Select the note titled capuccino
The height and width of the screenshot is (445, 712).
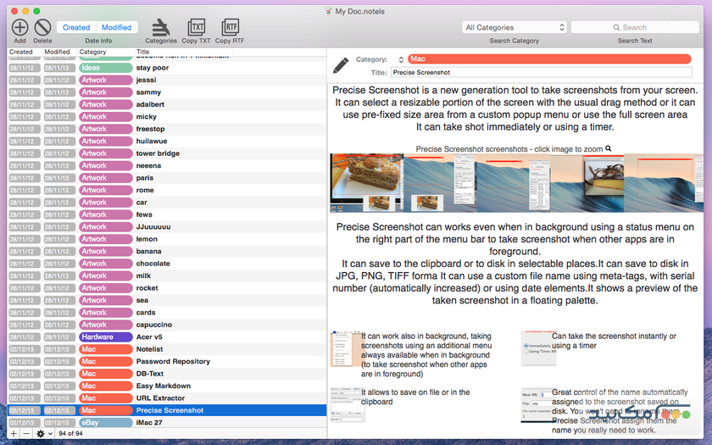(x=167, y=325)
